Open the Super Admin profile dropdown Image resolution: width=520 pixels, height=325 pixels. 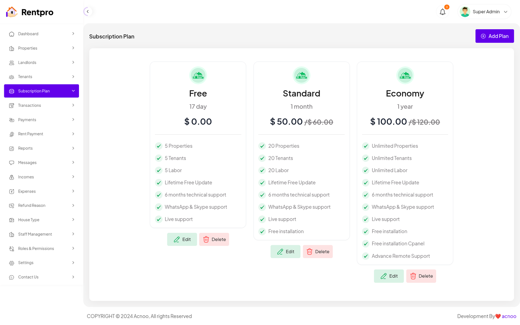tap(484, 12)
